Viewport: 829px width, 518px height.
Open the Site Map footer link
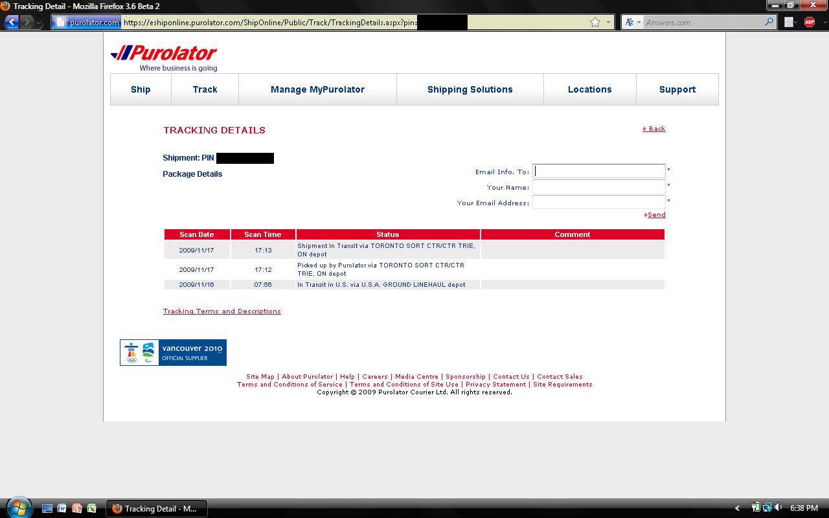pyautogui.click(x=260, y=376)
